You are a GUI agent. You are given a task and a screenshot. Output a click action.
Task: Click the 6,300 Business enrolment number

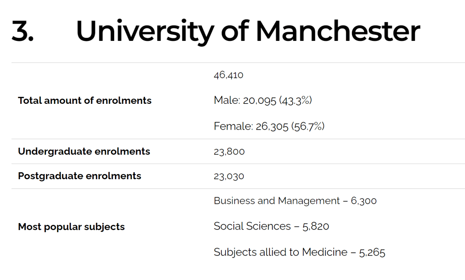pyautogui.click(x=364, y=201)
